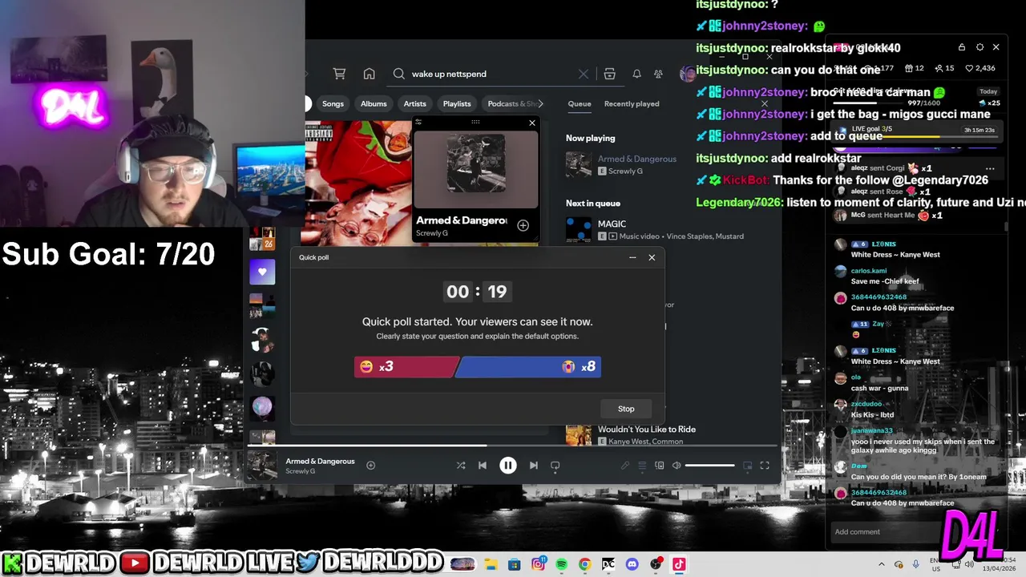The width and height of the screenshot is (1026, 577).
Task: Click the likes heart count 2,436
Action: pos(980,68)
